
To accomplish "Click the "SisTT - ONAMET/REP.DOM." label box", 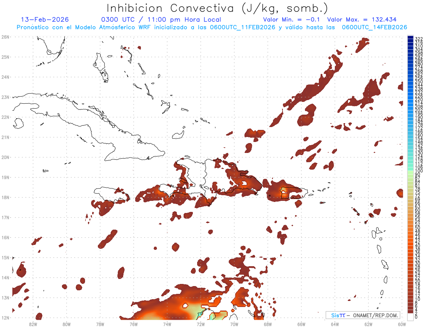I will tap(363, 315).
